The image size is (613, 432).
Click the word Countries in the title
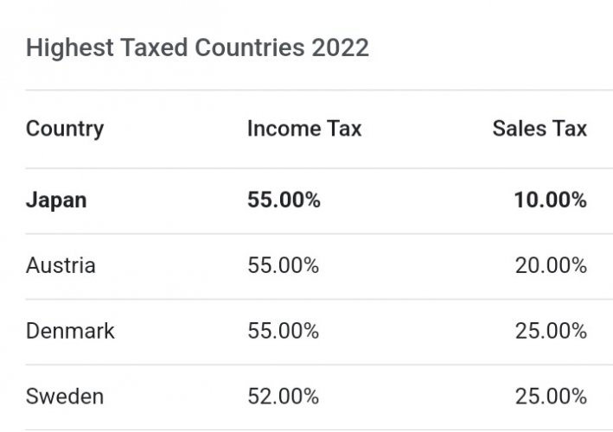[249, 48]
